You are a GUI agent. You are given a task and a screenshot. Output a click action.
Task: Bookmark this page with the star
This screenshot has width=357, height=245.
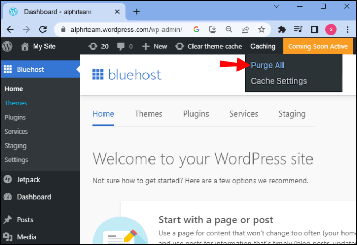coord(262,29)
